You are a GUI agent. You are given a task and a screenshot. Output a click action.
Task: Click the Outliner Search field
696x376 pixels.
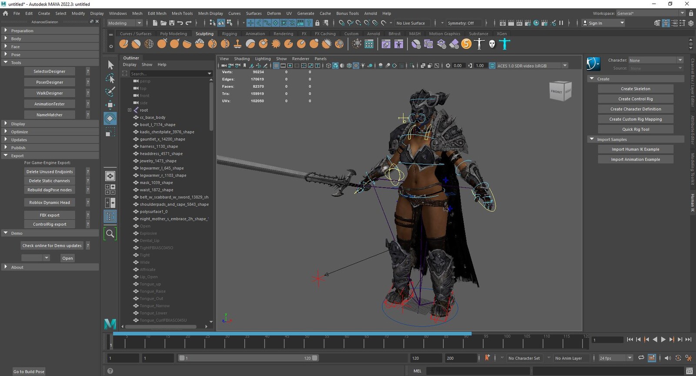pyautogui.click(x=171, y=74)
